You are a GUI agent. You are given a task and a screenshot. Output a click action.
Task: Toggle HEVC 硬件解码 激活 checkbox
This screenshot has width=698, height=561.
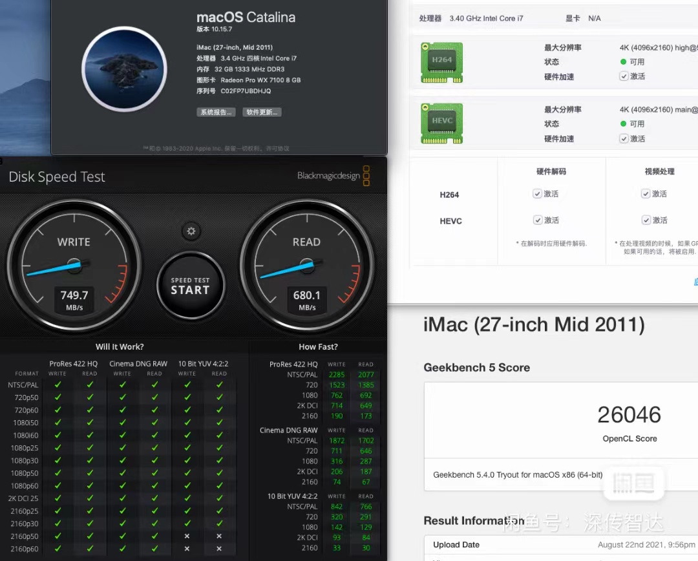coord(538,220)
